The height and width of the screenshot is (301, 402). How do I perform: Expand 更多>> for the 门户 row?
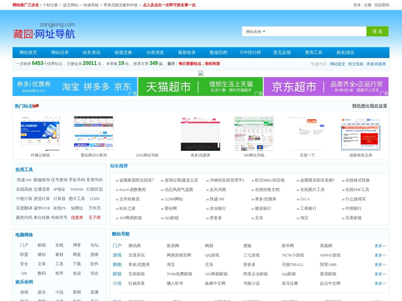tap(380, 246)
